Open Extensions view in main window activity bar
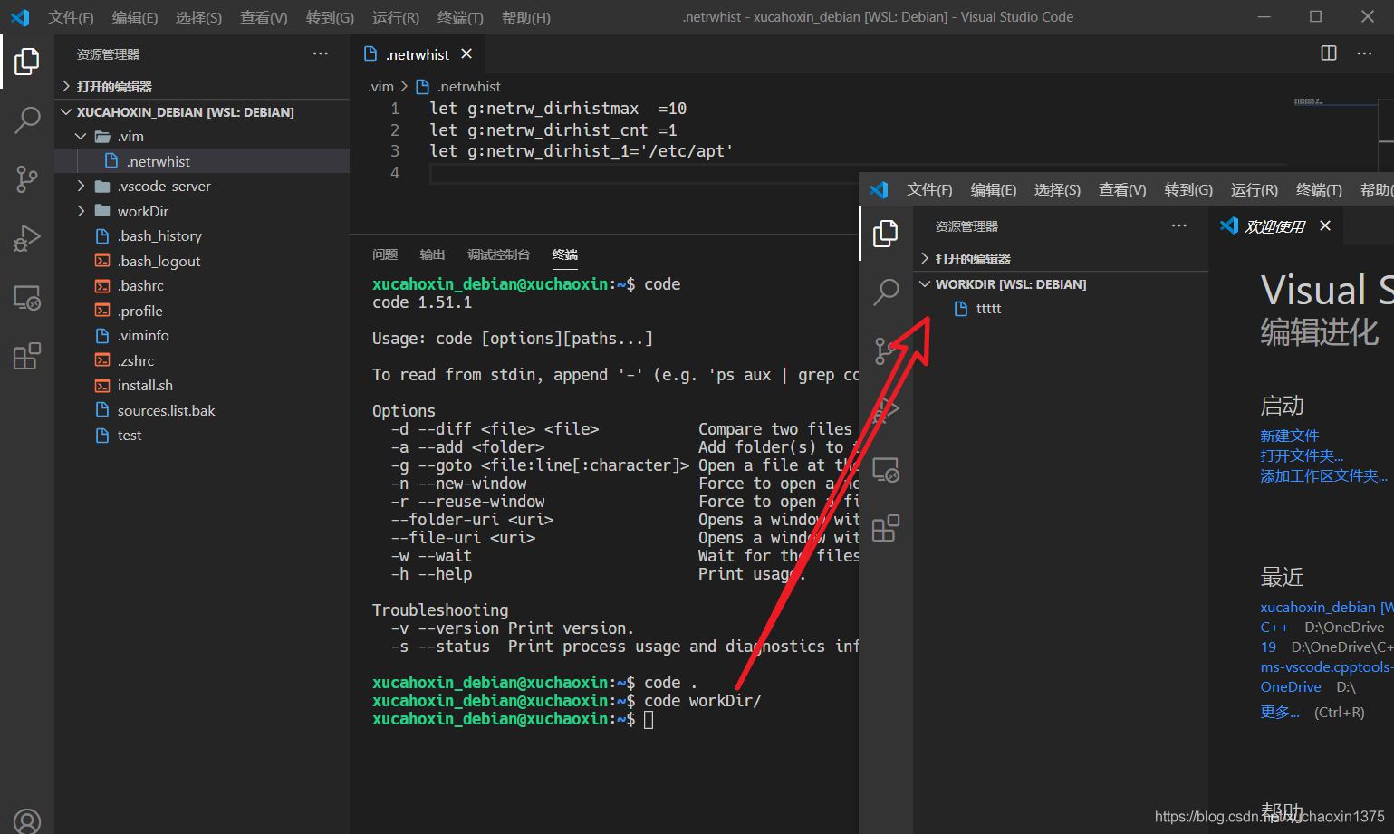This screenshot has width=1394, height=834. pos(27,356)
